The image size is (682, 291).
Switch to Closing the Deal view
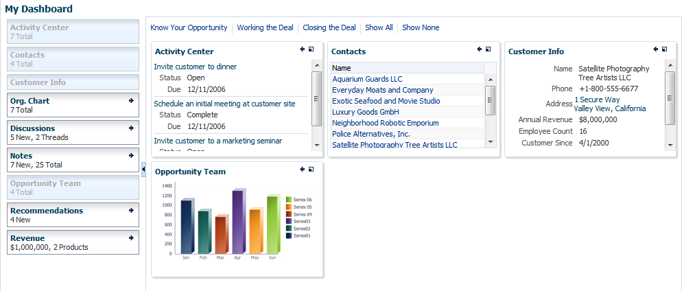click(329, 28)
